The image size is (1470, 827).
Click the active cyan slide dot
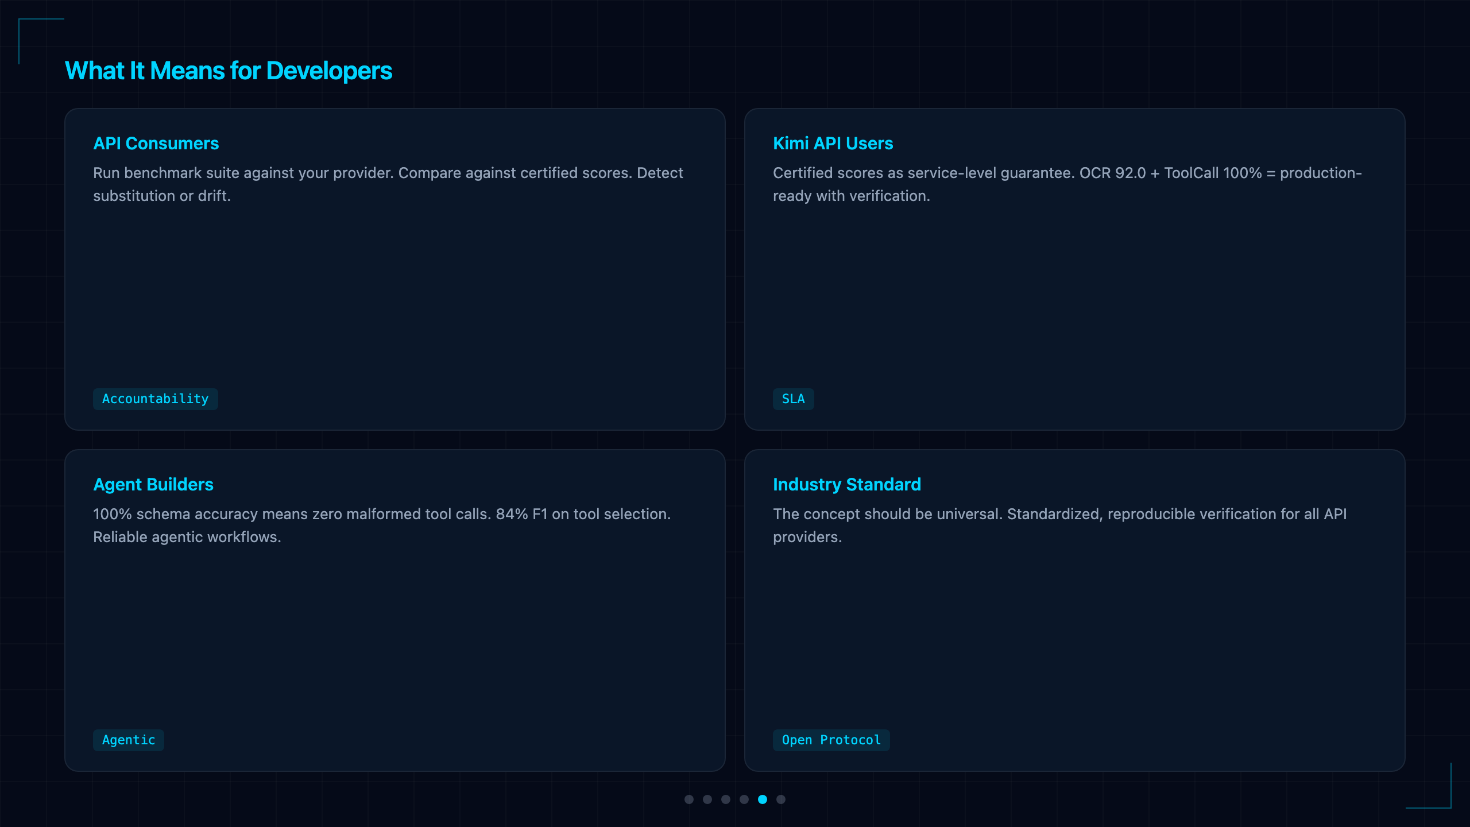coord(763,799)
